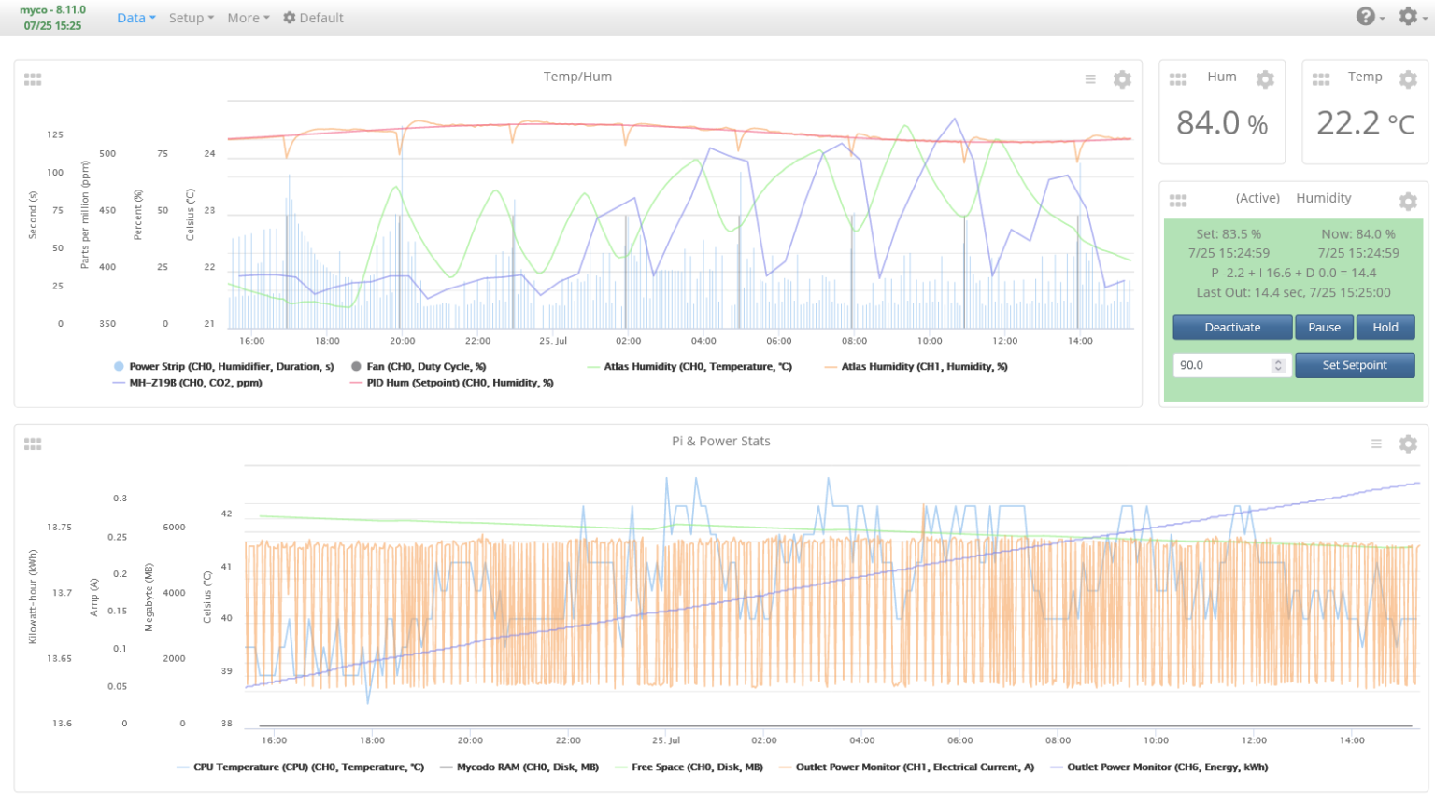Open settings gear on Temp/Hum graph widget

click(1122, 79)
